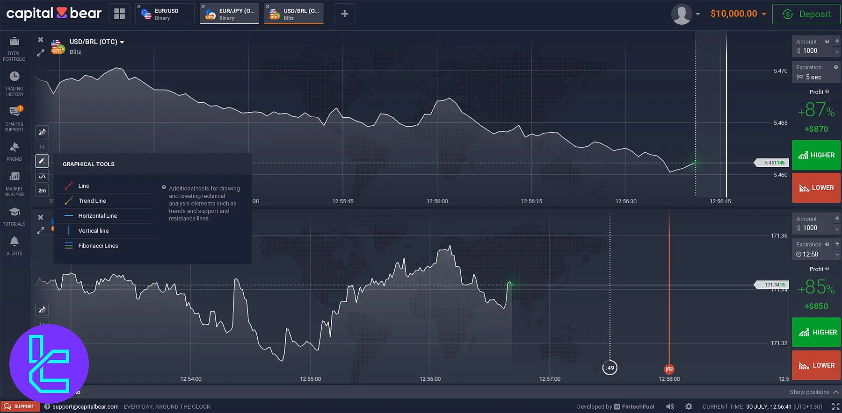The width and height of the screenshot is (842, 413).
Task: Open chart type selector on lower chart
Action: pyautogui.click(x=42, y=309)
